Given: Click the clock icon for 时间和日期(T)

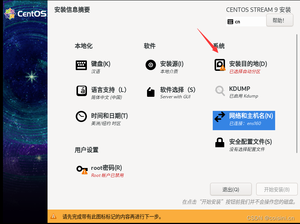Looking at the screenshot, I should click(x=81, y=116).
